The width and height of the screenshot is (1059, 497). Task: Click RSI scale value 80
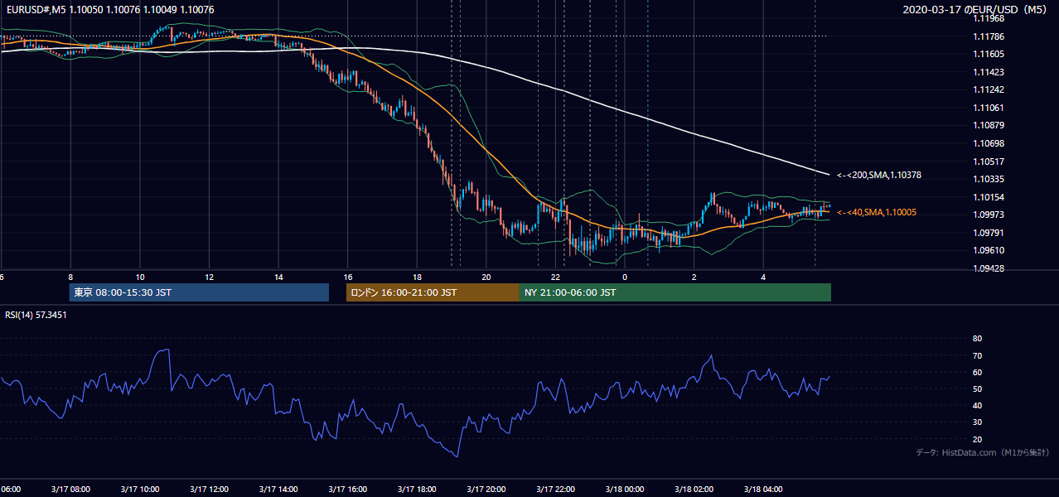978,339
